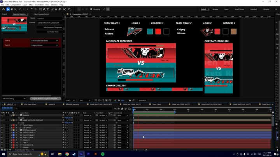
Task: Open the File menu
Action: [2, 5]
